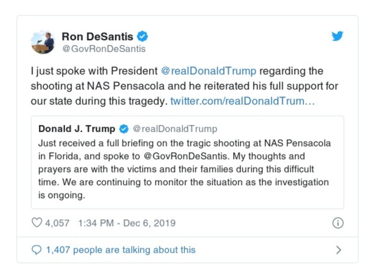Click the Twitter bird logo icon
375x279 pixels.
pyautogui.click(x=337, y=37)
